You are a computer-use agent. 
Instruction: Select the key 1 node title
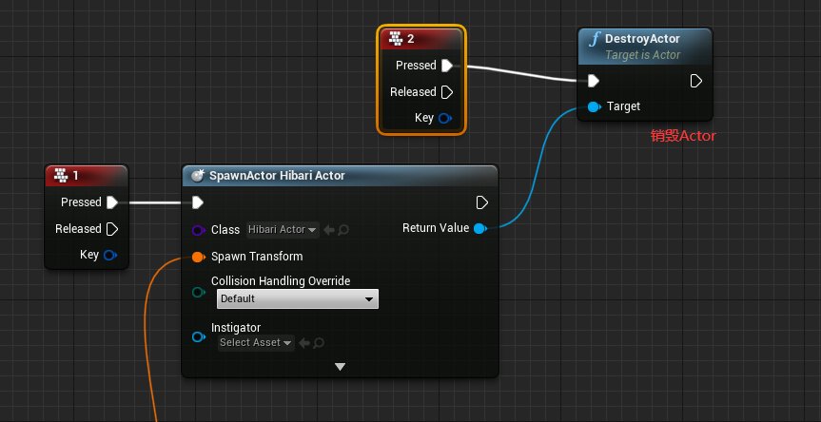pyautogui.click(x=76, y=176)
